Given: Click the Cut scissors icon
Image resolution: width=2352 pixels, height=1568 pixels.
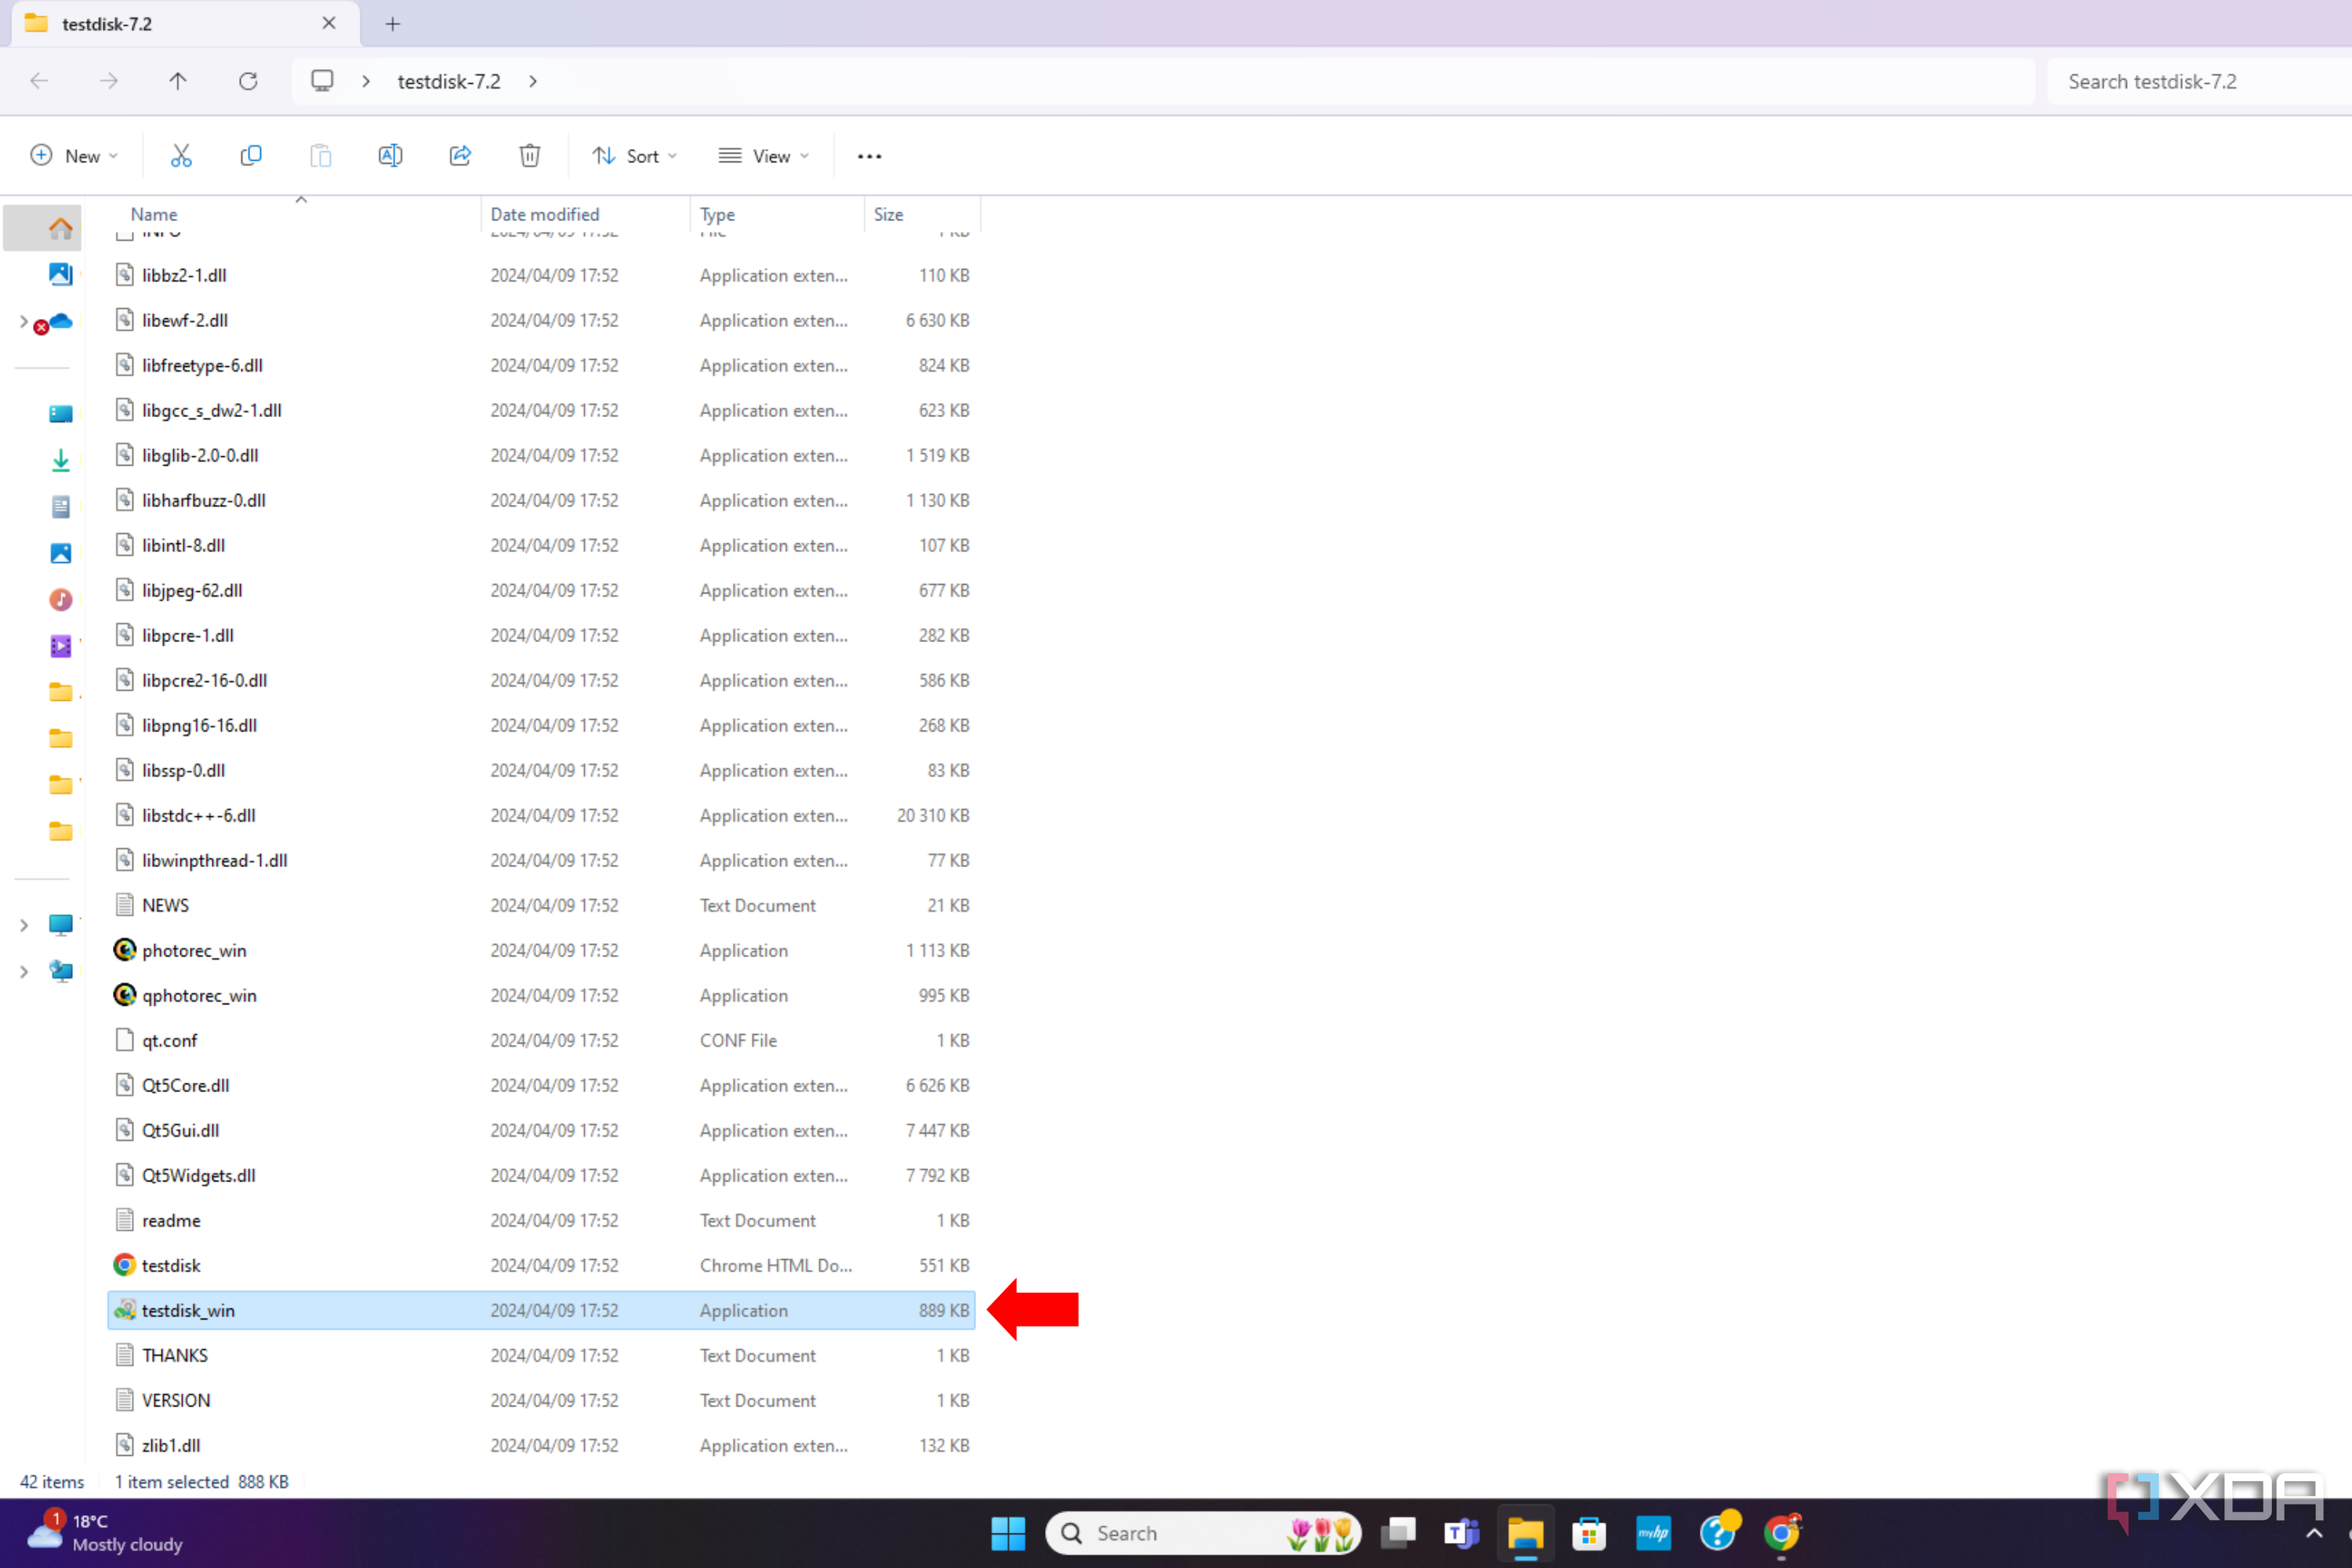Looking at the screenshot, I should (x=181, y=156).
